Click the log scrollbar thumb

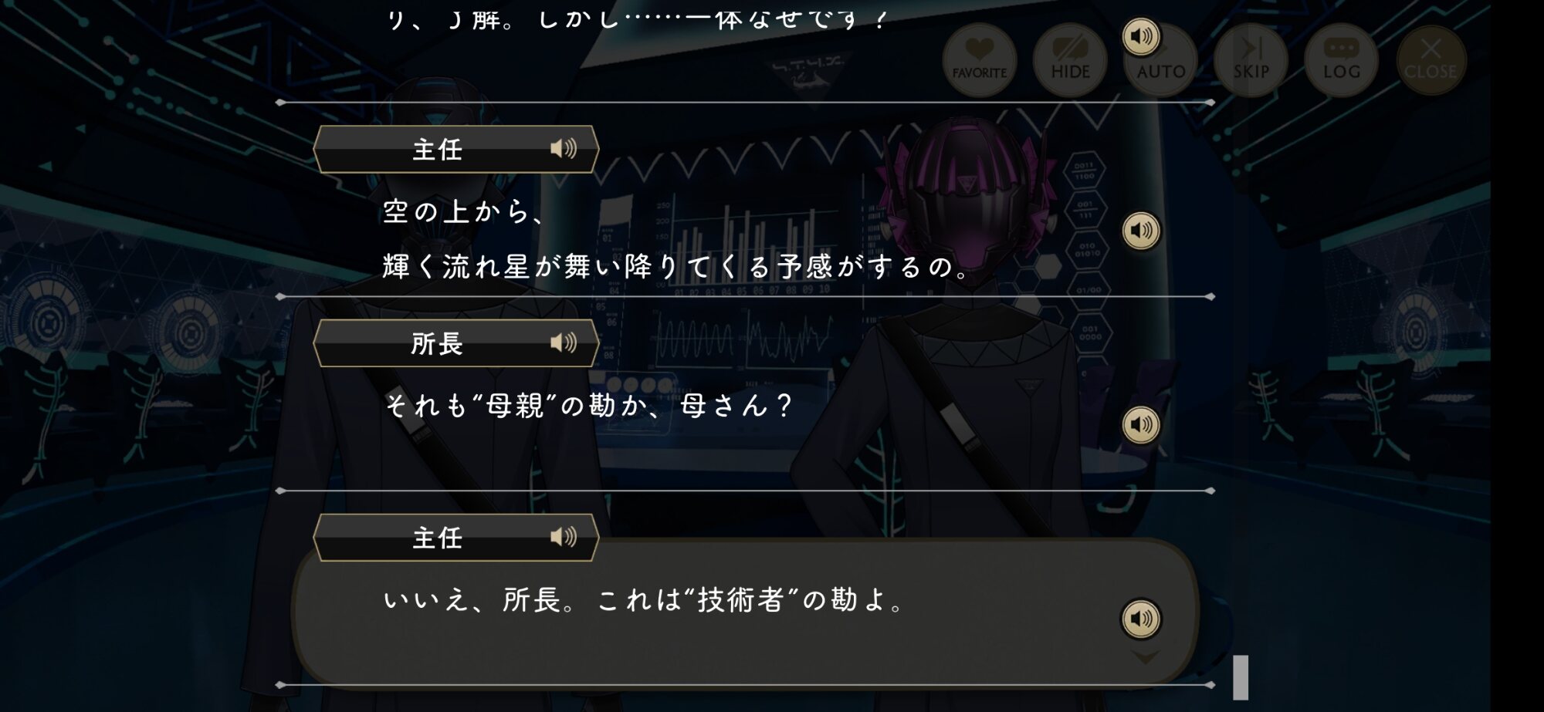(x=1241, y=677)
